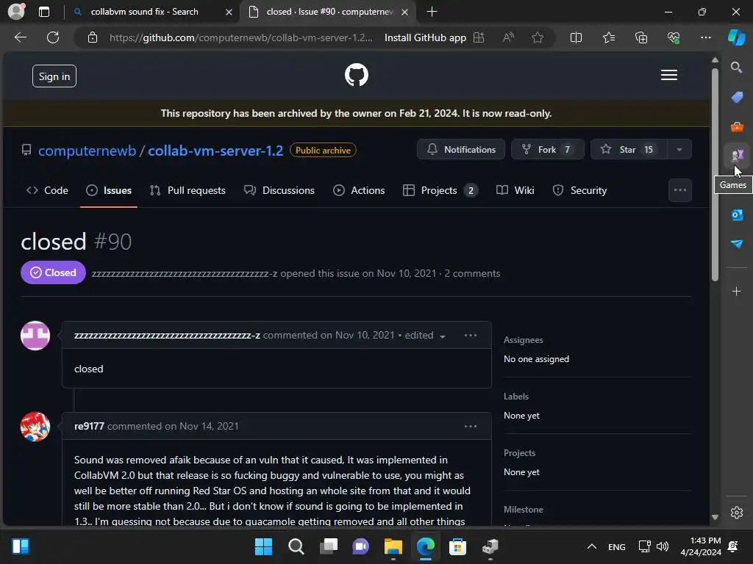Viewport: 753px width, 564px height.
Task: Open the Copilot icon in the Edge sidebar
Action: pyautogui.click(x=736, y=37)
